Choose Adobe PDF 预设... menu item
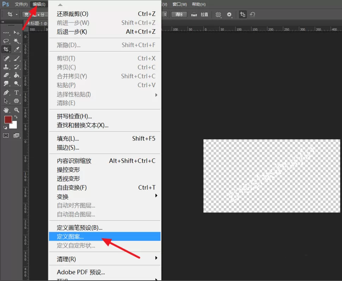This screenshot has height=281, width=342. pyautogui.click(x=105, y=272)
